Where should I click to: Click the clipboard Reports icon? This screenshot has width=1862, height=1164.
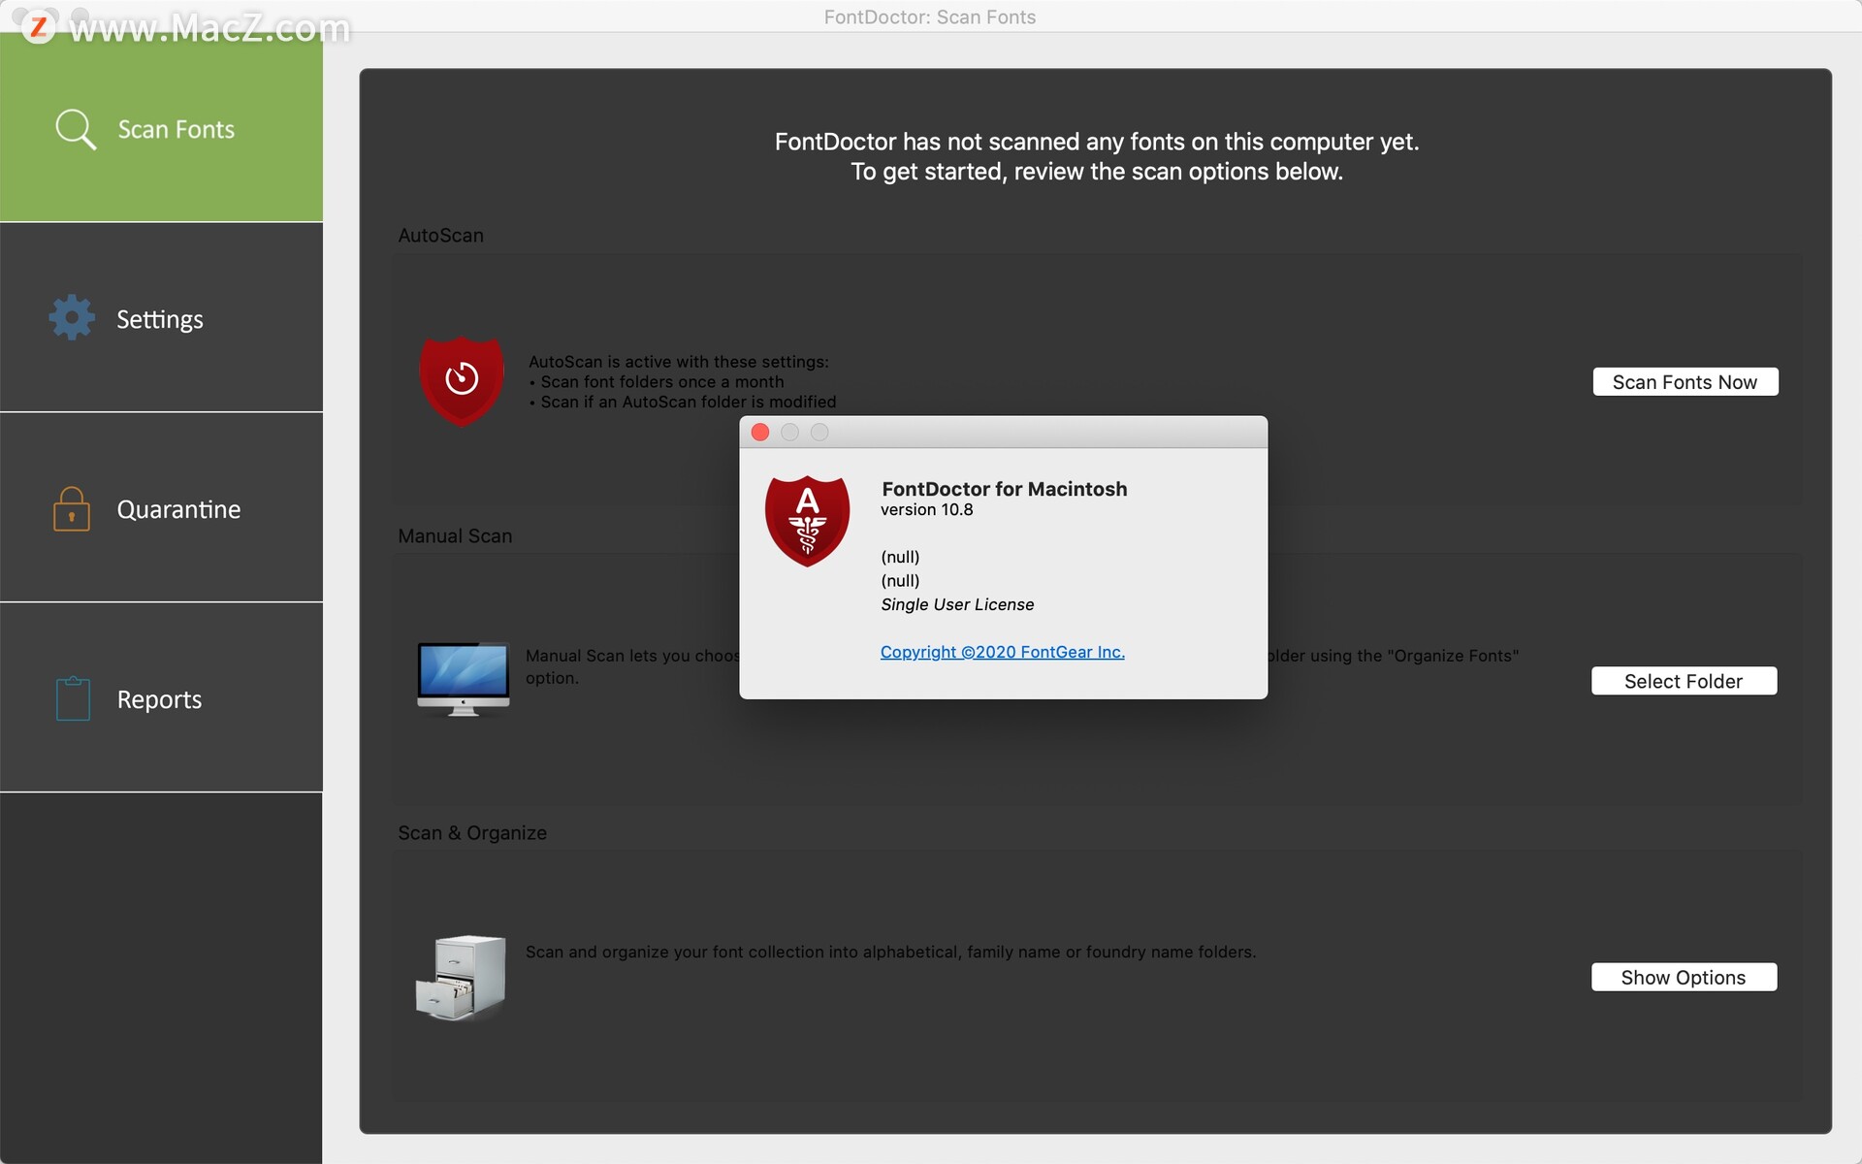[x=73, y=698]
